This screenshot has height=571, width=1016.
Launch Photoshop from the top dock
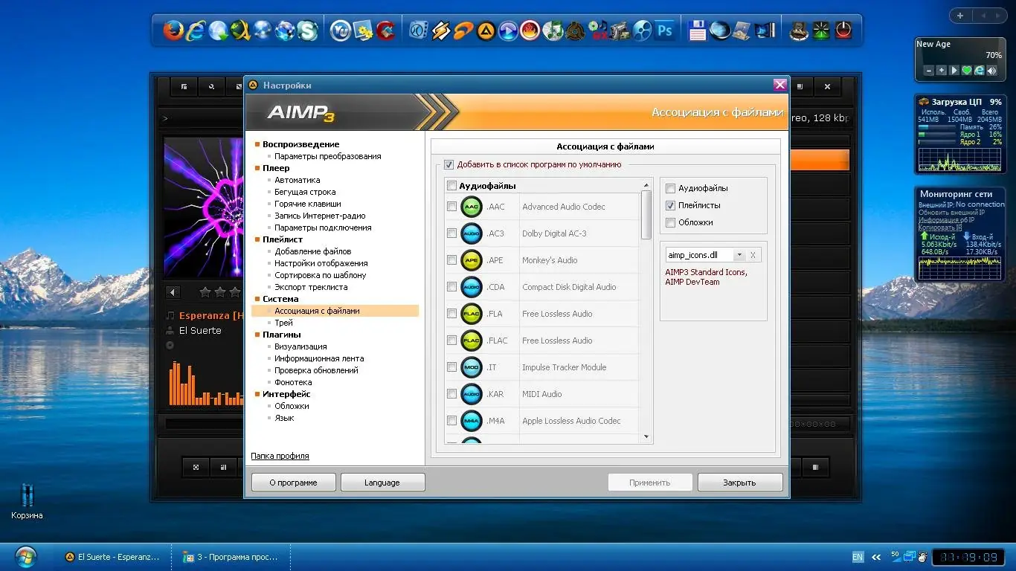tap(664, 30)
